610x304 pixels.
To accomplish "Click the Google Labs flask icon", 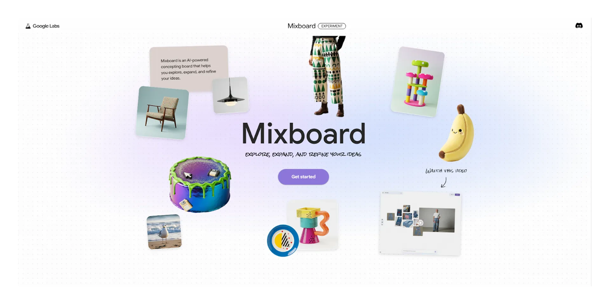I will [x=28, y=26].
